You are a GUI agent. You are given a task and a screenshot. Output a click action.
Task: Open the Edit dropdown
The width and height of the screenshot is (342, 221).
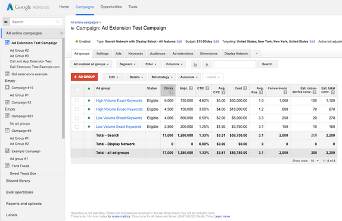click(113, 77)
